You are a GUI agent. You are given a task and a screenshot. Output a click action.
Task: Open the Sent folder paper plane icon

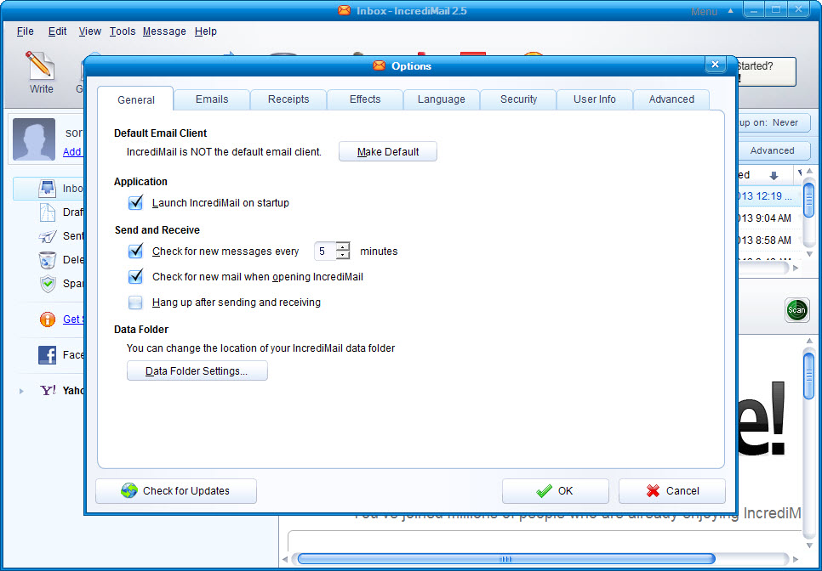[x=48, y=236]
